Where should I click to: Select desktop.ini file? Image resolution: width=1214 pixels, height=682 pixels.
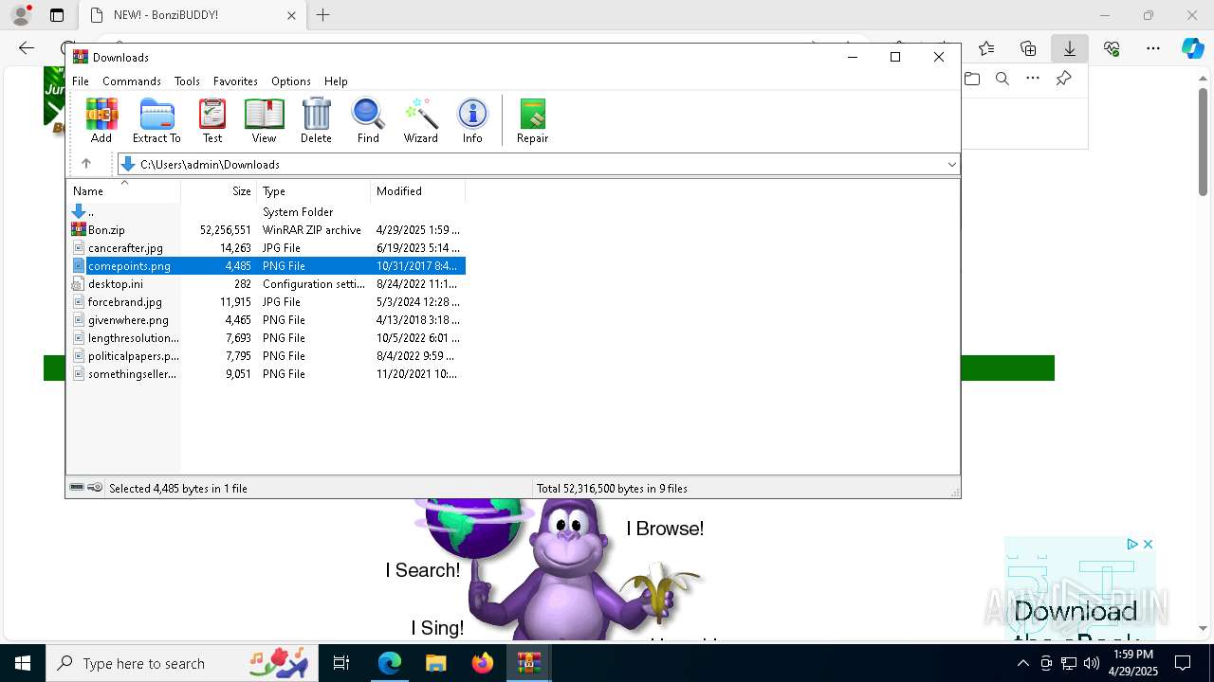coord(267,284)
